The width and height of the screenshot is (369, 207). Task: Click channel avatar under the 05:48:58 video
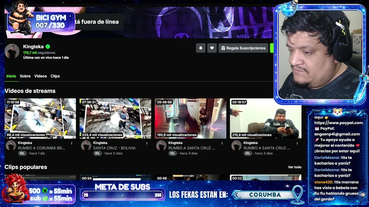(161, 145)
